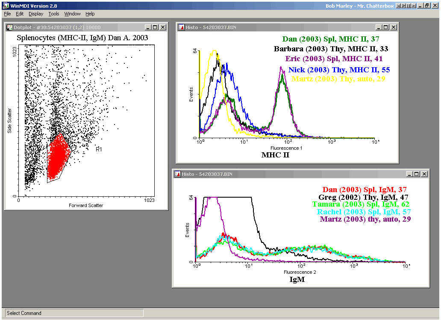Click the Dotplot window's title bar icon
441x320 pixels.
9,27
